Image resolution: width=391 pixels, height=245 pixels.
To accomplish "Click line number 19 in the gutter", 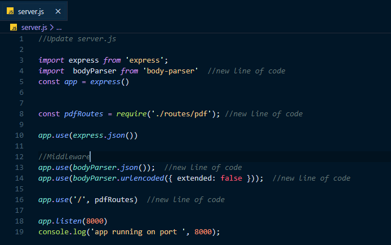I will [19, 232].
